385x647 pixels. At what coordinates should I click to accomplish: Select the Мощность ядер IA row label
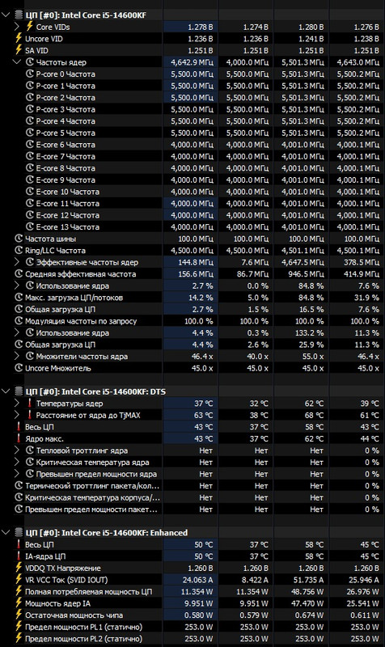click(x=57, y=603)
